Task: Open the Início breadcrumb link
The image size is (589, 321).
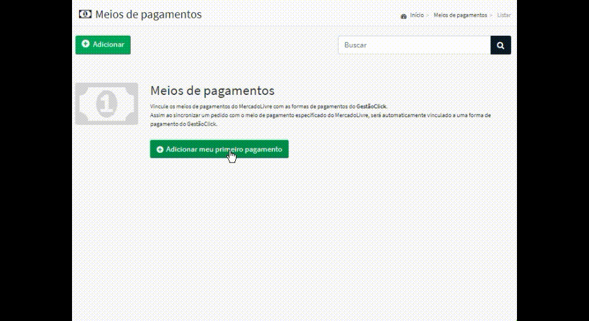Action: pyautogui.click(x=417, y=15)
